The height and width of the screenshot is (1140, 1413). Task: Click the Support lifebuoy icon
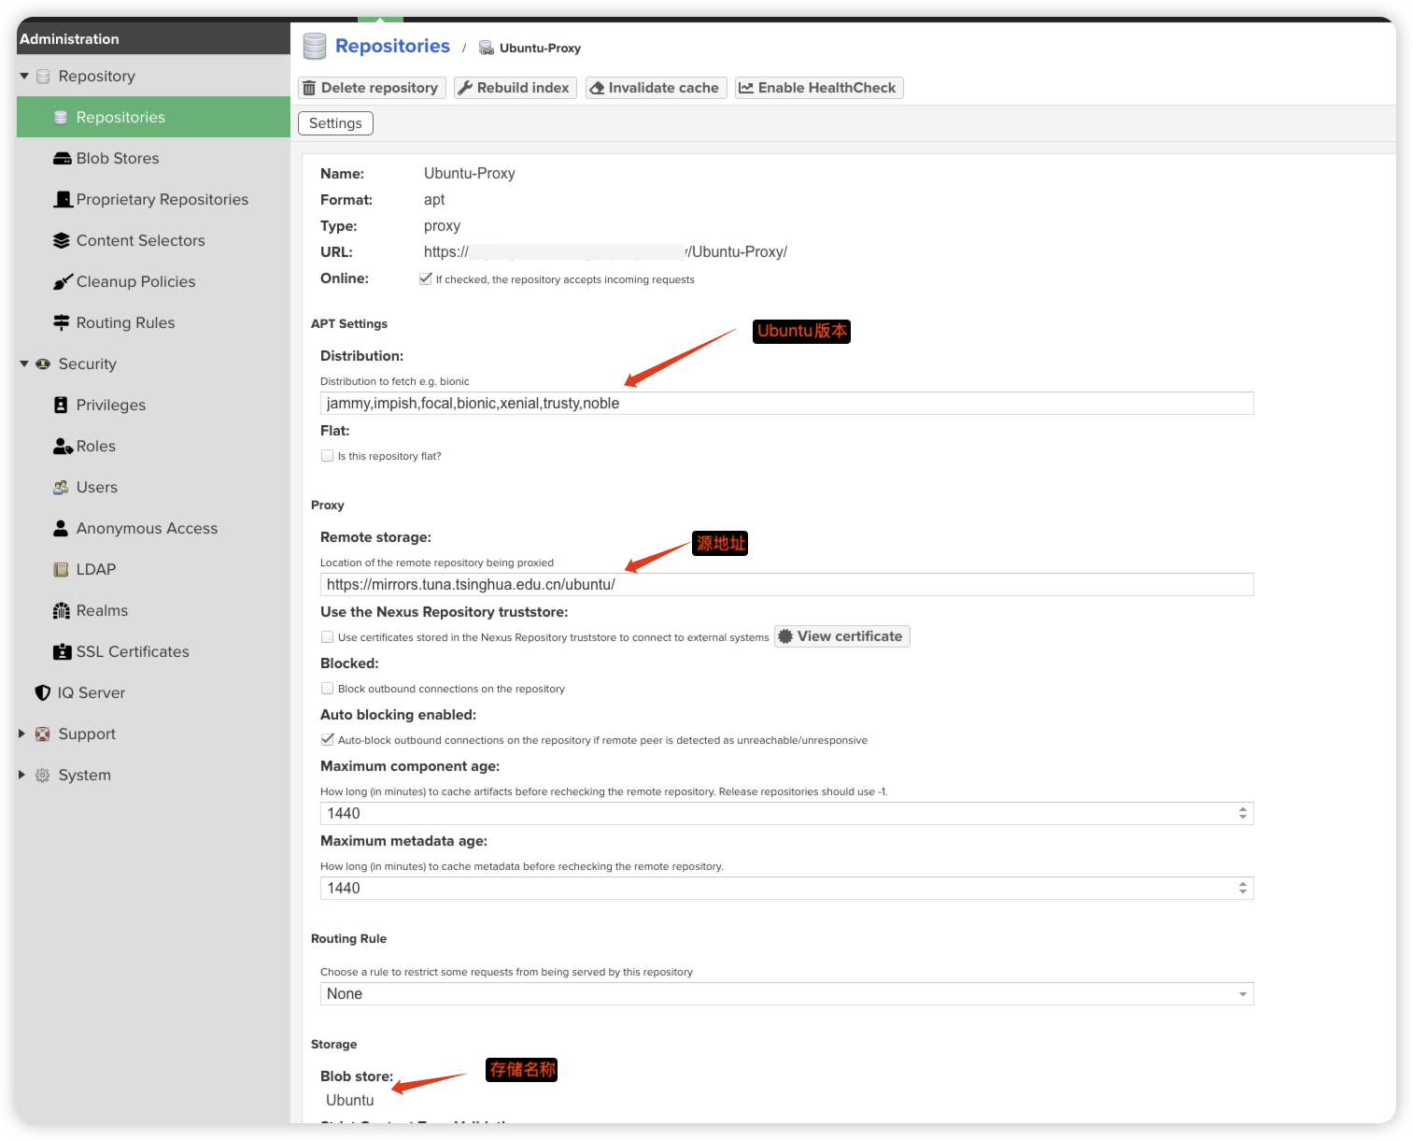[43, 734]
